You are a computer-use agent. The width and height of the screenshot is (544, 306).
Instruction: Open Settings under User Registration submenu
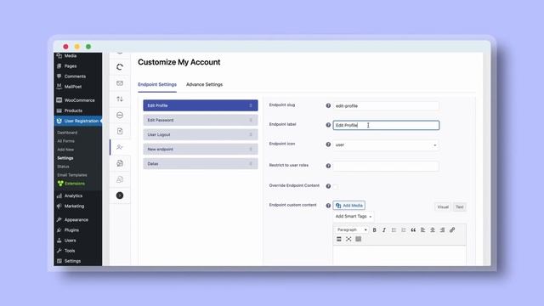click(65, 158)
